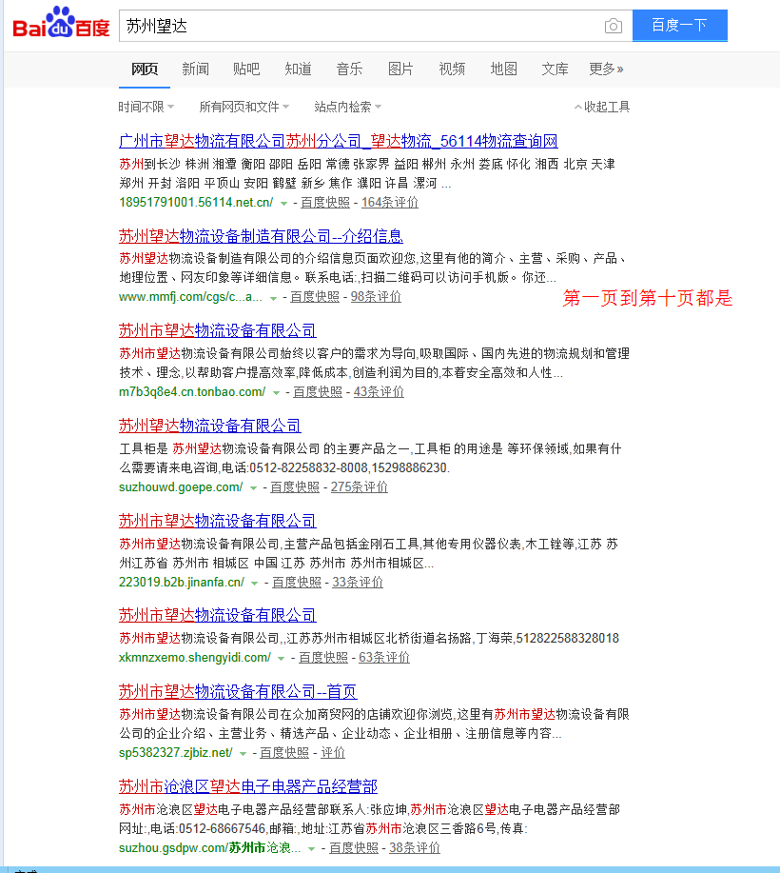Open the tonbao.com result title link

click(218, 331)
